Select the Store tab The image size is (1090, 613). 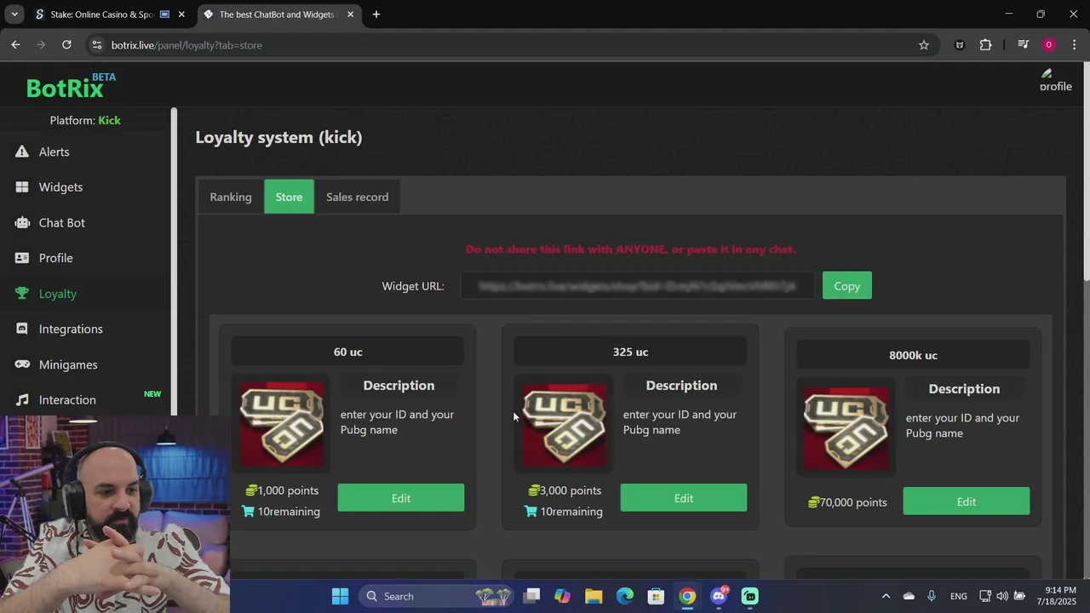coord(289,197)
